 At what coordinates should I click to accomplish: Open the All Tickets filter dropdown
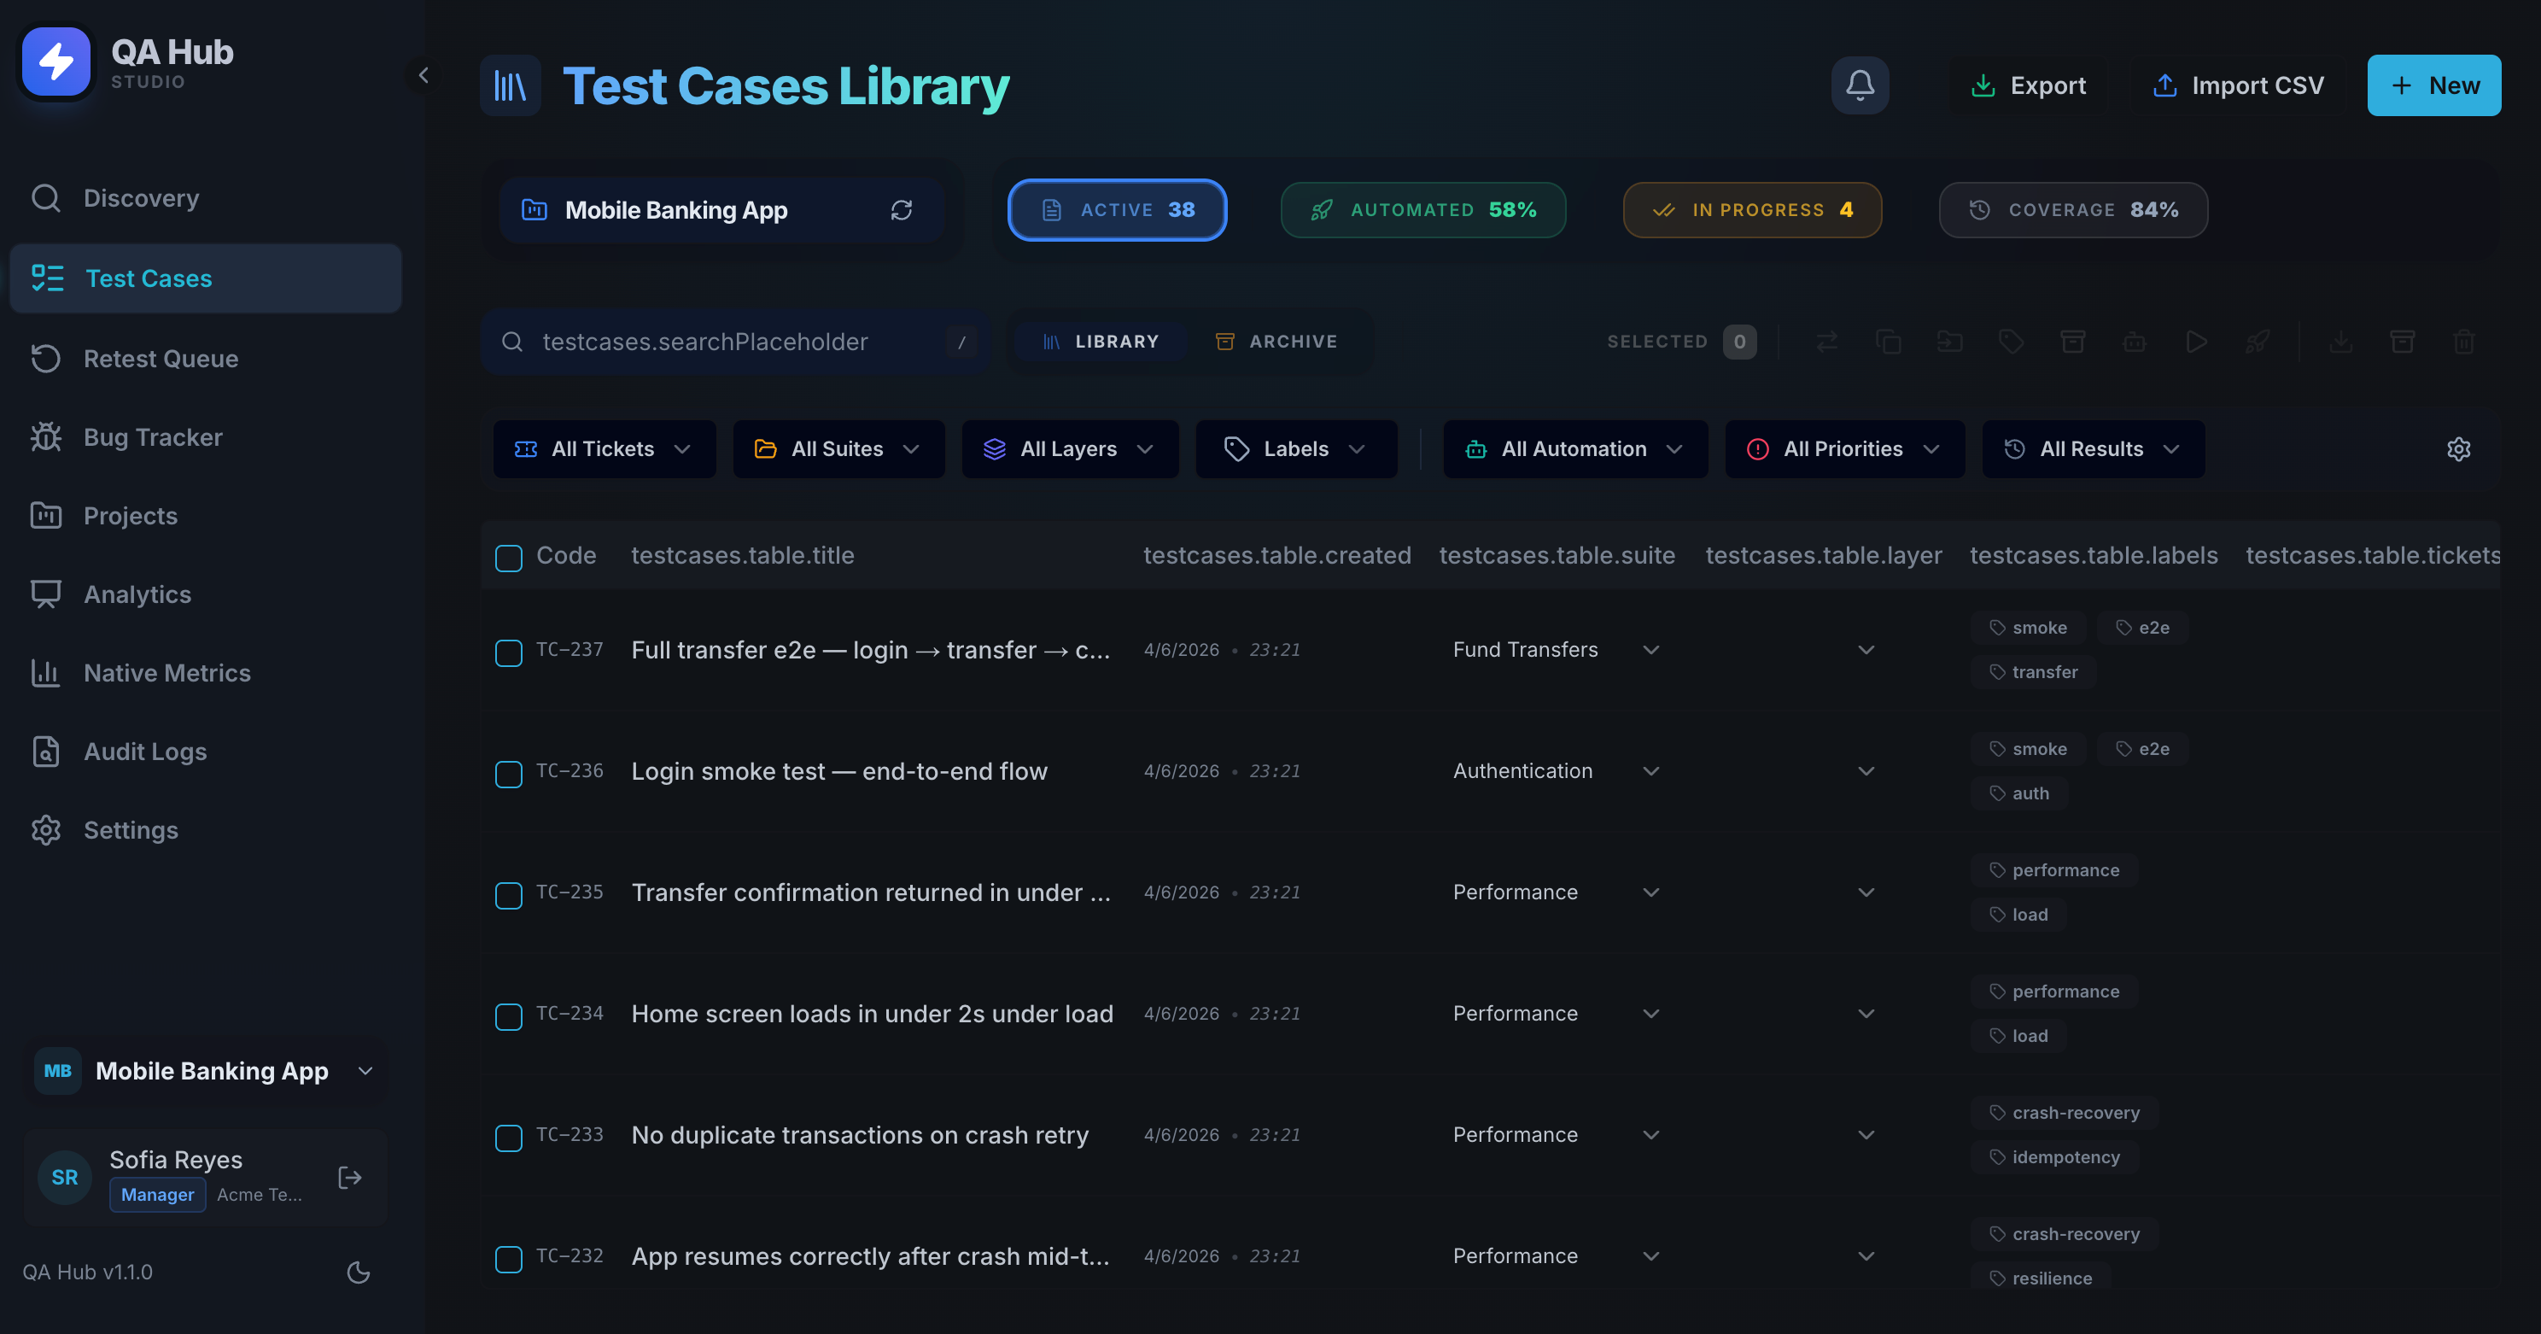pos(605,449)
